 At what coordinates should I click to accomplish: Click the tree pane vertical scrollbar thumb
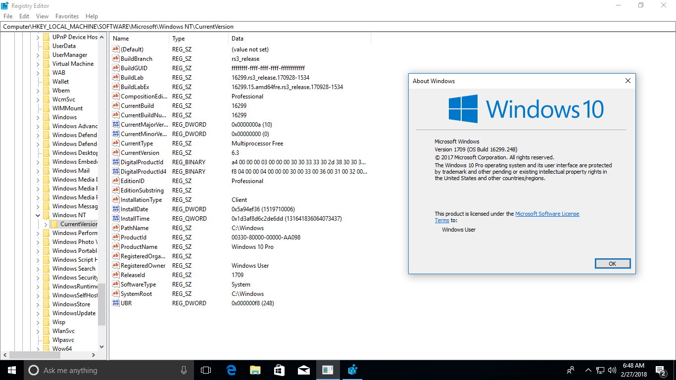102,304
